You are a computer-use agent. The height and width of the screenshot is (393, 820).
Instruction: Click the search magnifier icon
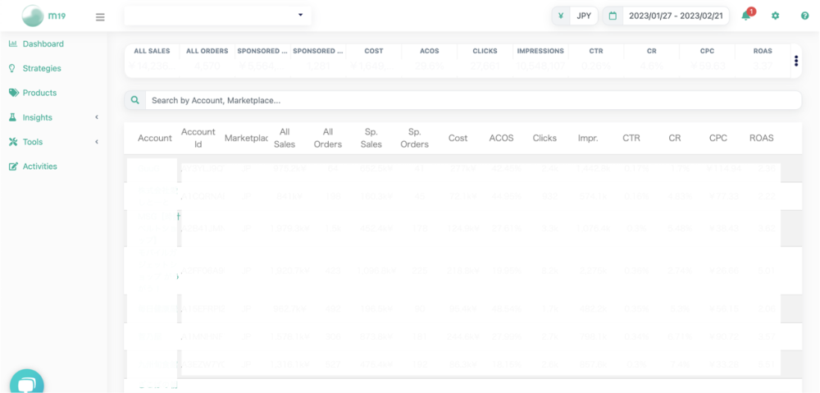tap(135, 100)
